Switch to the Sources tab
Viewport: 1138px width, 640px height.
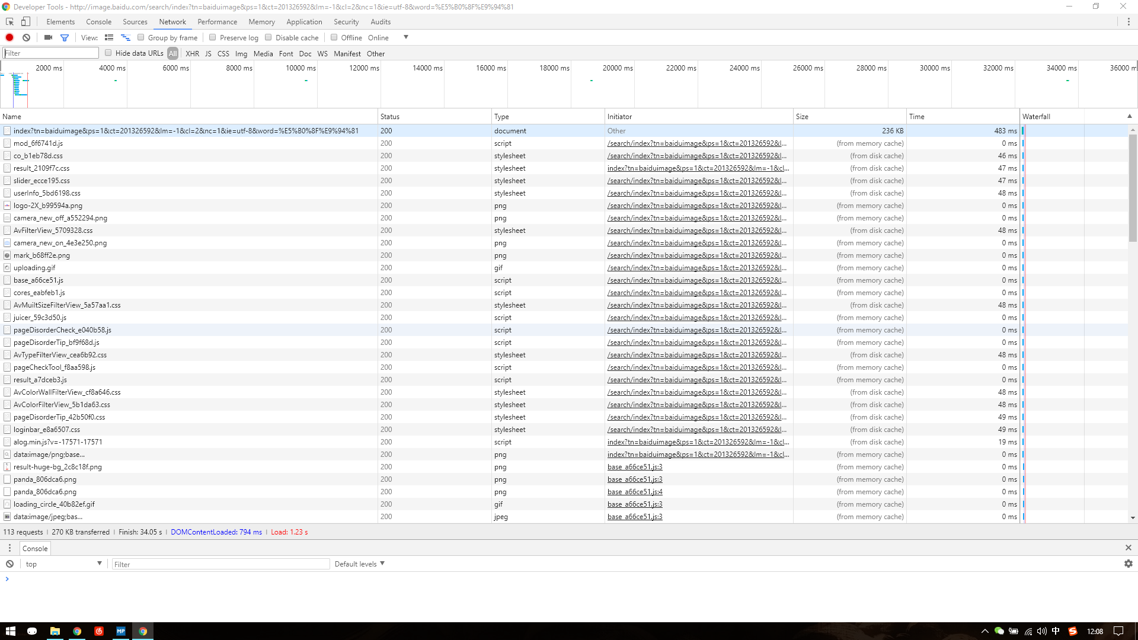135,22
